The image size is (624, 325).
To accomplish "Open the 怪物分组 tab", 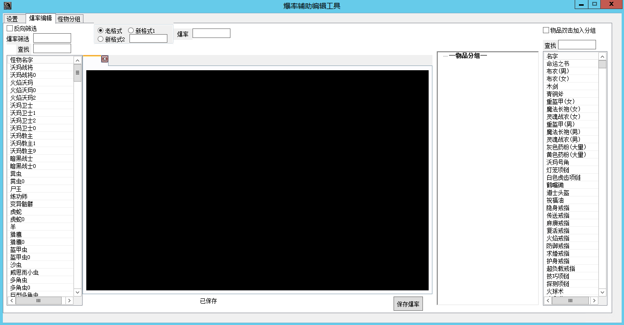I will point(70,19).
